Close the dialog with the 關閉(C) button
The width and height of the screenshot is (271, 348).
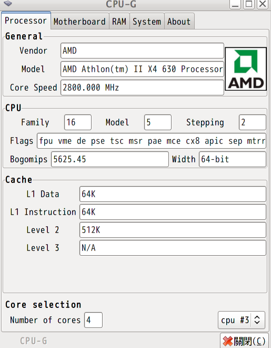pyautogui.click(x=244, y=341)
